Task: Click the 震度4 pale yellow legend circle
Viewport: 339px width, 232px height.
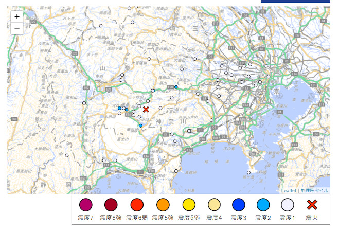Action: pyautogui.click(x=213, y=205)
